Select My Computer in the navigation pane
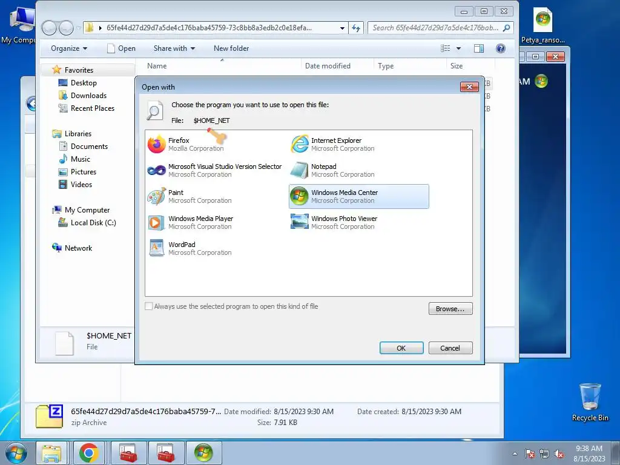 point(87,210)
